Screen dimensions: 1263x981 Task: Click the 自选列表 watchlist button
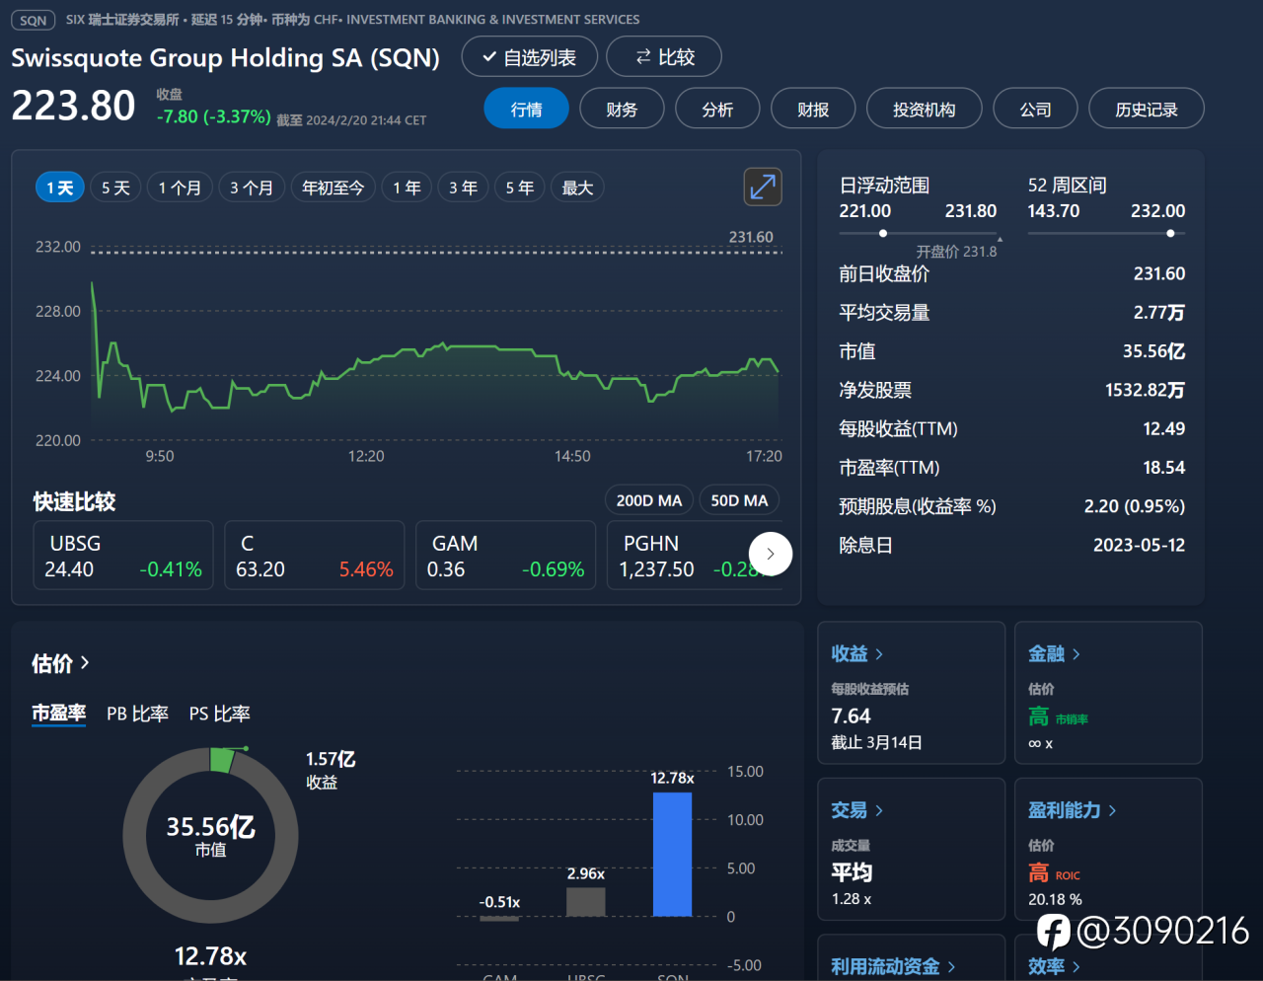point(530,56)
